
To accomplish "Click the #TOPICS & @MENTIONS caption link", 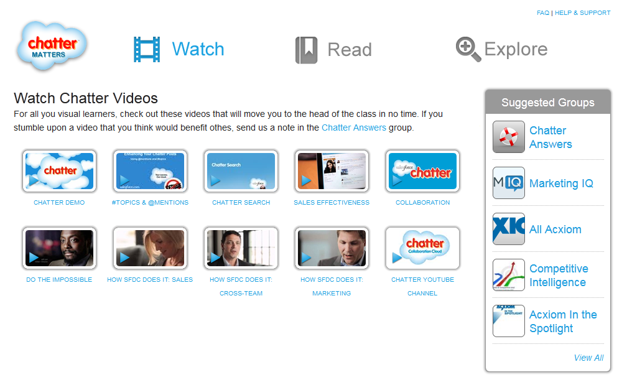I will pyautogui.click(x=150, y=202).
